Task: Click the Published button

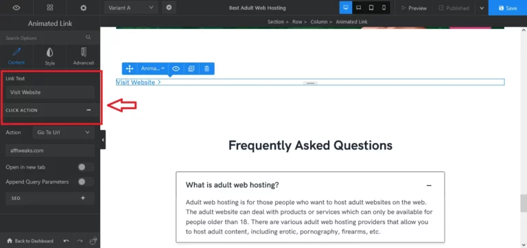Action: click(x=454, y=8)
